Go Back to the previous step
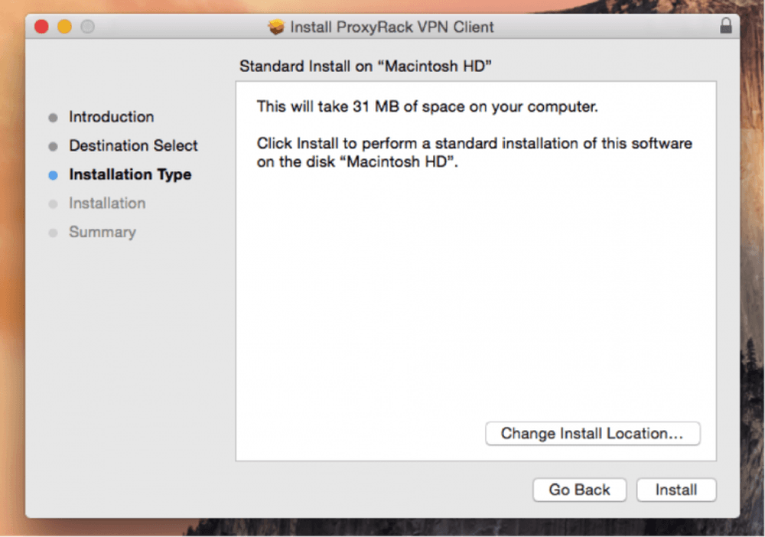This screenshot has width=765, height=537. click(x=580, y=490)
